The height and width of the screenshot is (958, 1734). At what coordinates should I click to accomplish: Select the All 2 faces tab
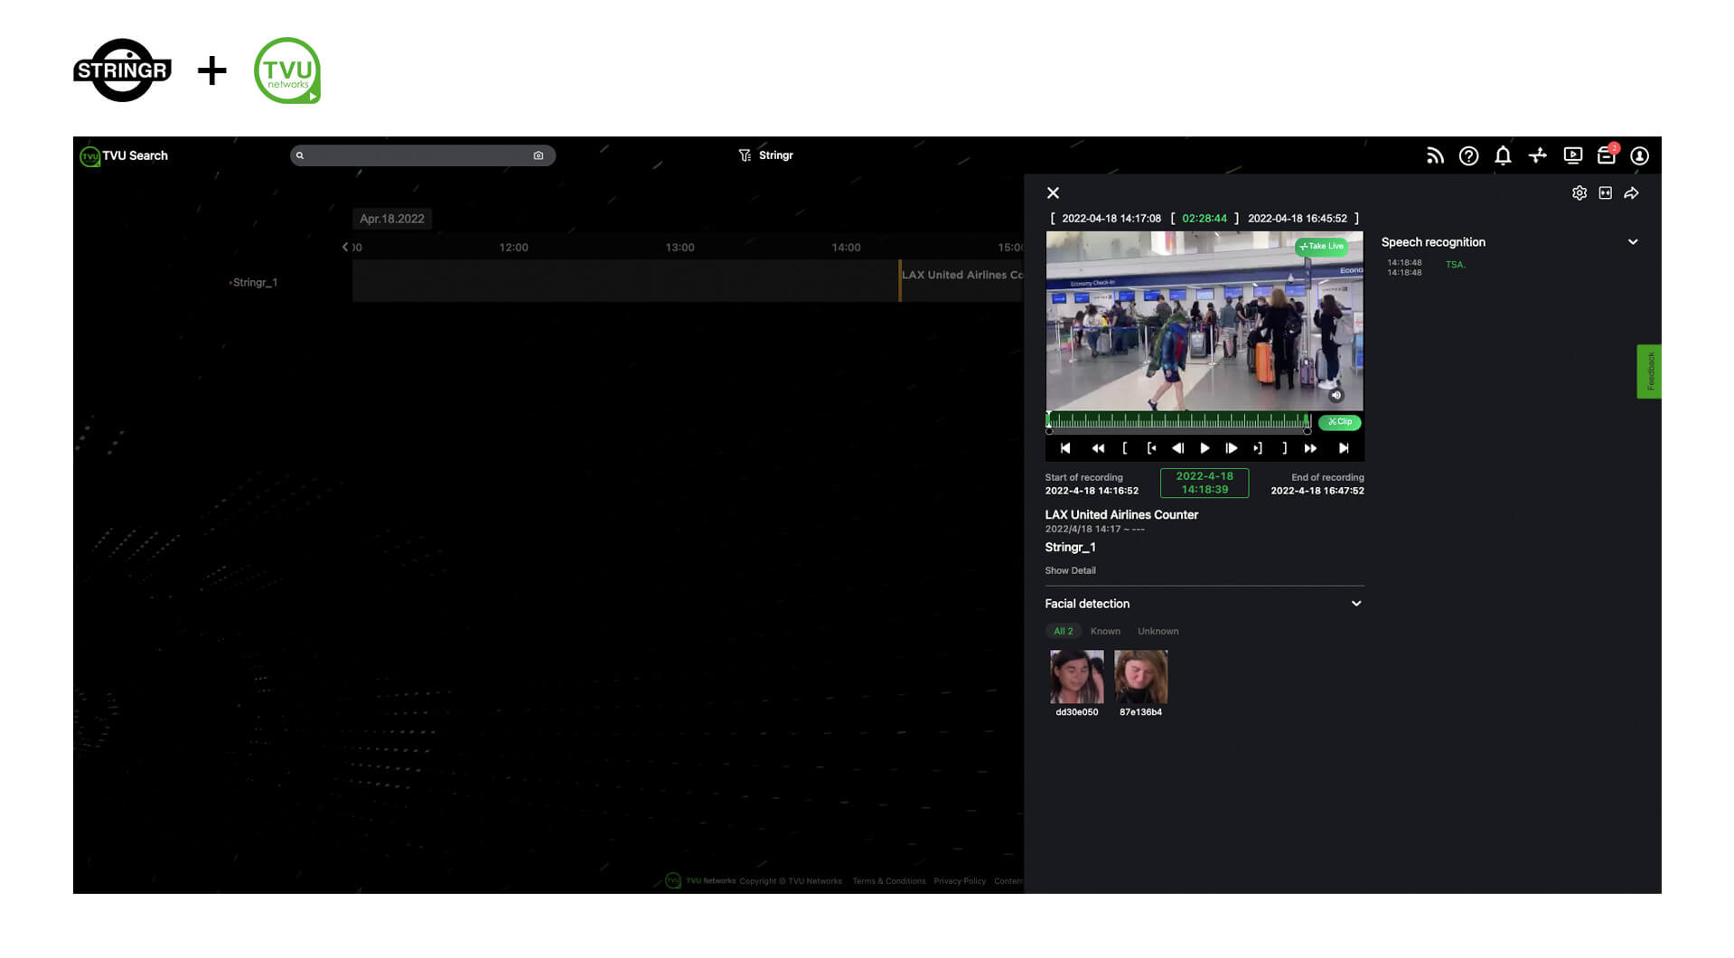pos(1063,632)
